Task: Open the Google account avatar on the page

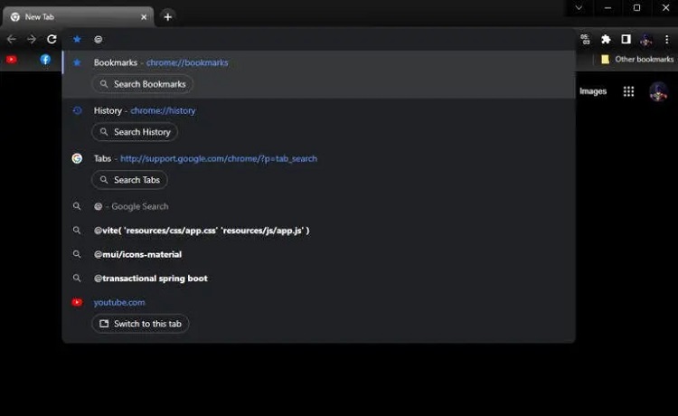Action: pyautogui.click(x=658, y=91)
